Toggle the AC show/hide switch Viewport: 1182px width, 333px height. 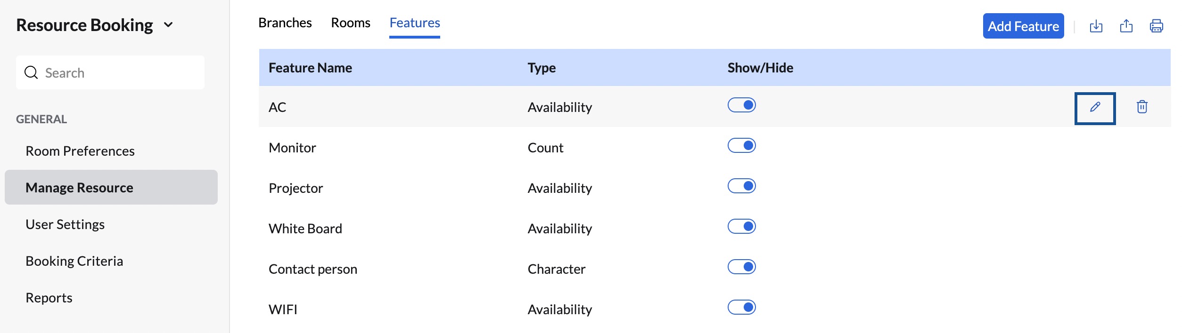(x=741, y=105)
